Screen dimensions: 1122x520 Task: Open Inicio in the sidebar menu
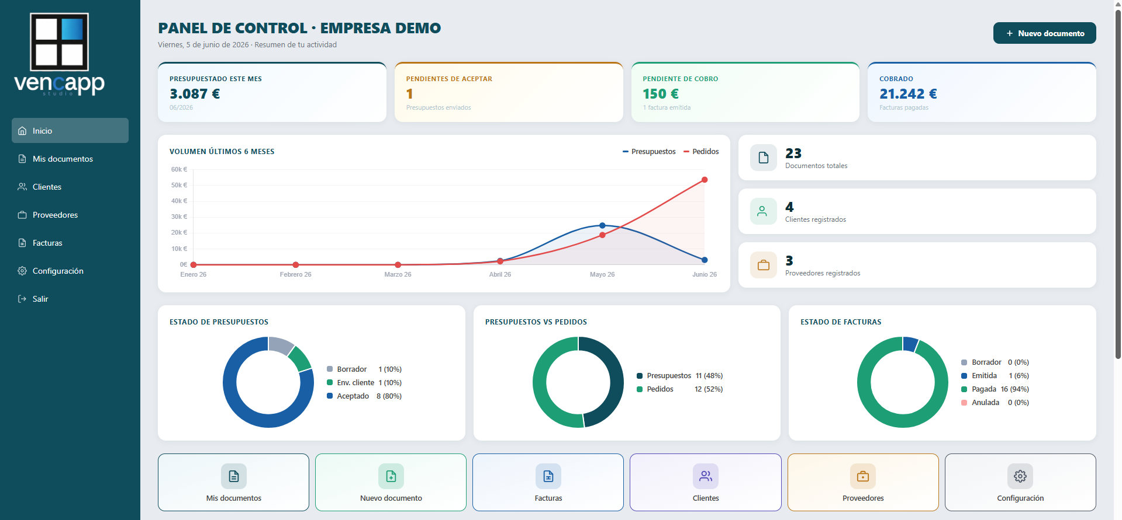70,131
